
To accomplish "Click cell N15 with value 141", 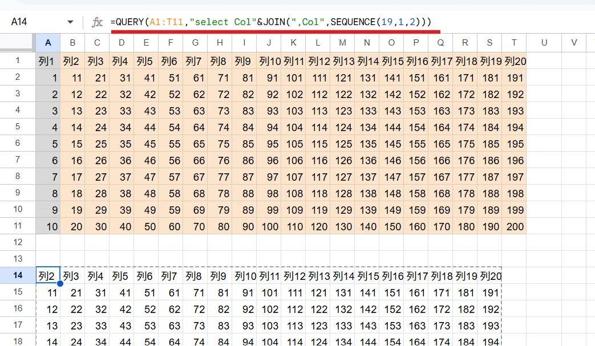I will 367,292.
